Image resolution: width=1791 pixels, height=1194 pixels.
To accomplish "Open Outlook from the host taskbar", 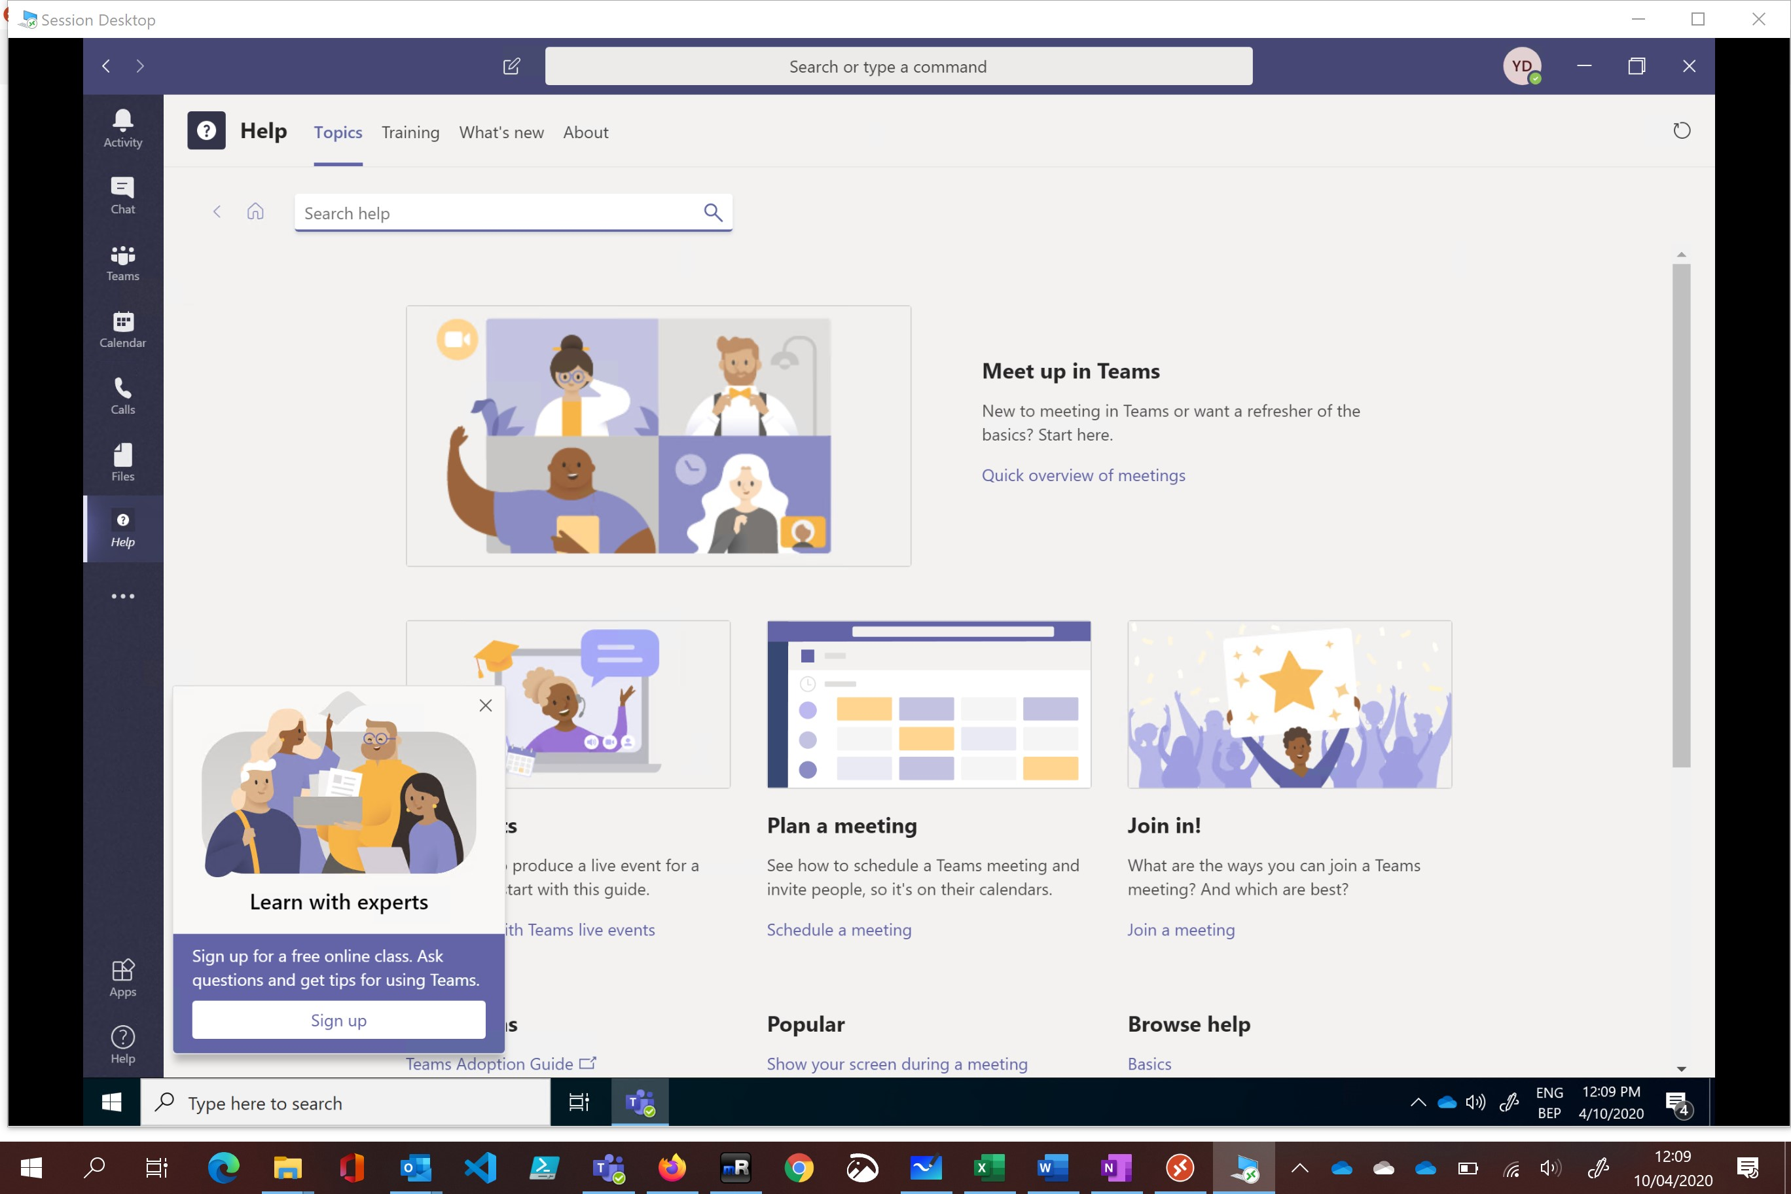I will tap(416, 1167).
